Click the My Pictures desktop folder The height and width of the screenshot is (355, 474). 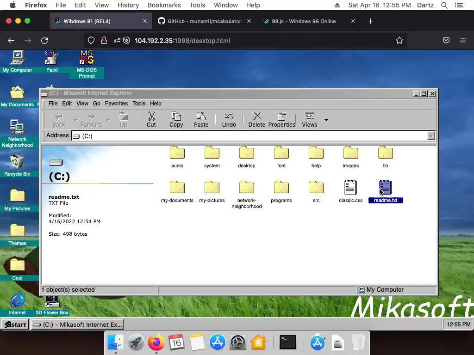pos(17,200)
